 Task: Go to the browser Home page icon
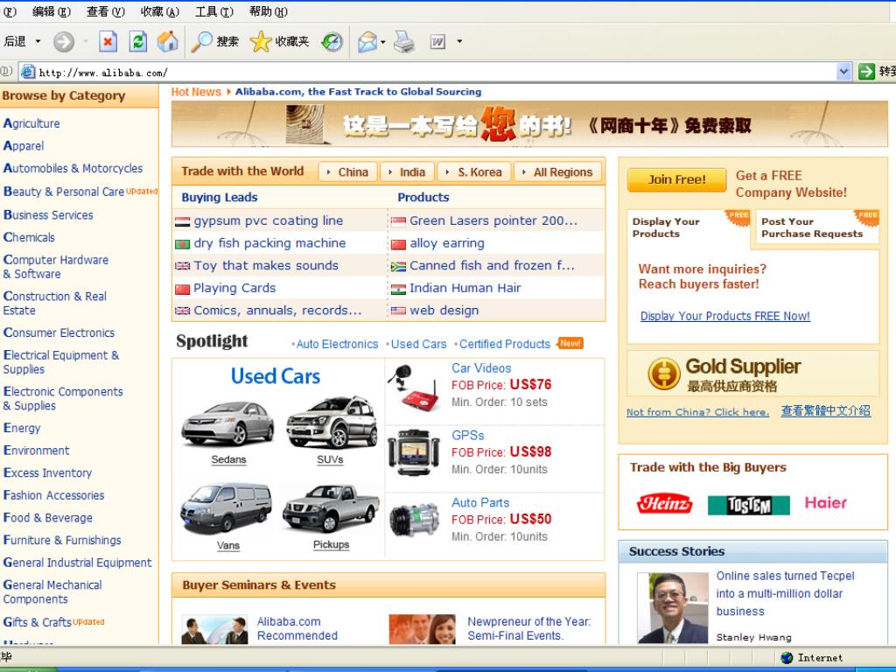[x=167, y=41]
